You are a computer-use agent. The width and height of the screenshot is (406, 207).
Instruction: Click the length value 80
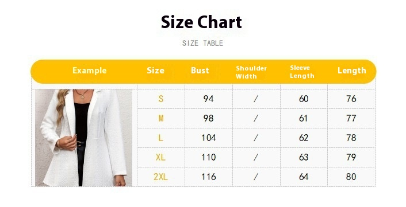point(351,177)
